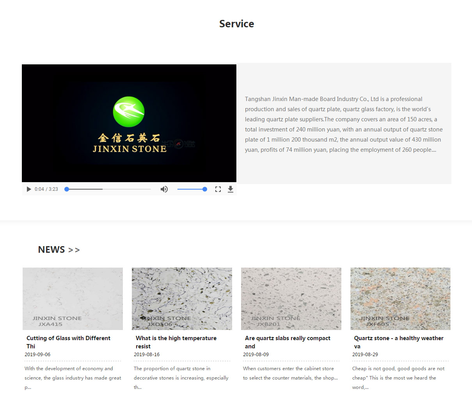
Task: Click the 0:04 / 3:23 time display
Action: click(46, 189)
